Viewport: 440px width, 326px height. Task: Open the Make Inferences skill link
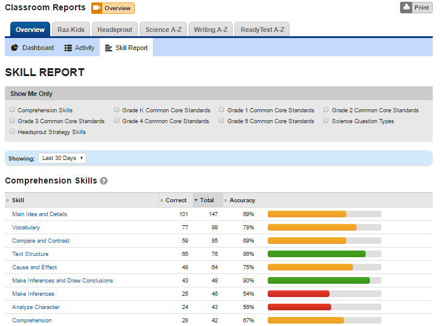coord(33,294)
